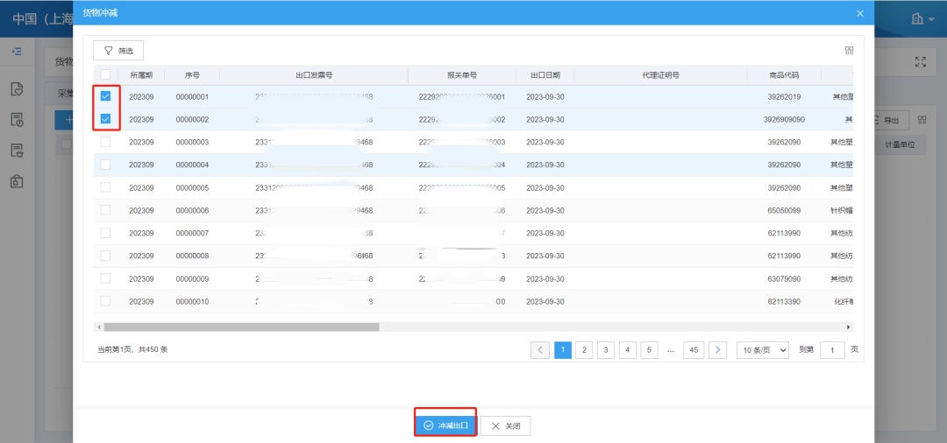Expand the company account dropdown at top right
The width and height of the screenshot is (947, 443).
click(922, 18)
